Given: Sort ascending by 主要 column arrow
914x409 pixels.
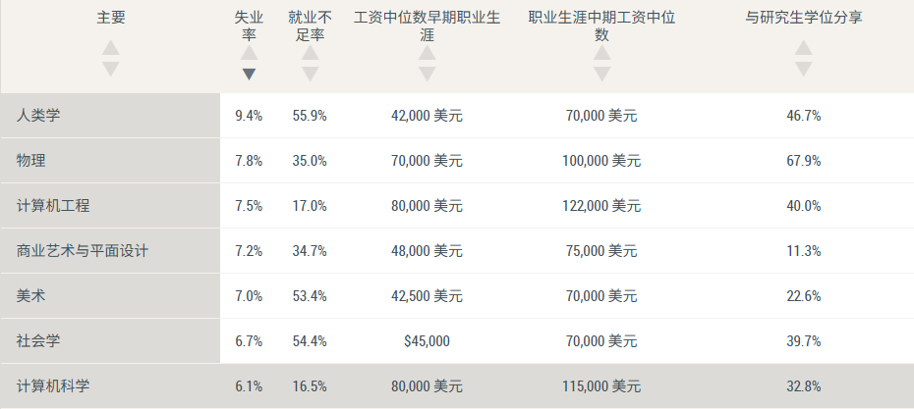Looking at the screenshot, I should point(111,48).
